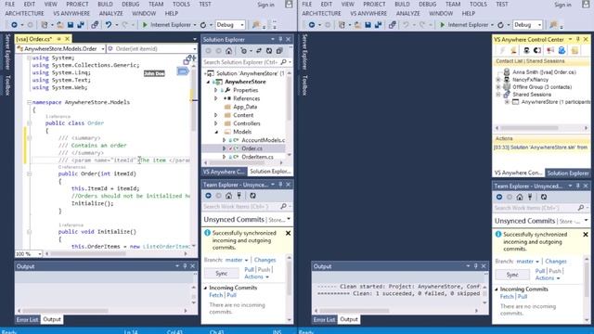The height and width of the screenshot is (334, 594).
Task: Click Save icon in right window toolbar
Action: click(x=368, y=25)
